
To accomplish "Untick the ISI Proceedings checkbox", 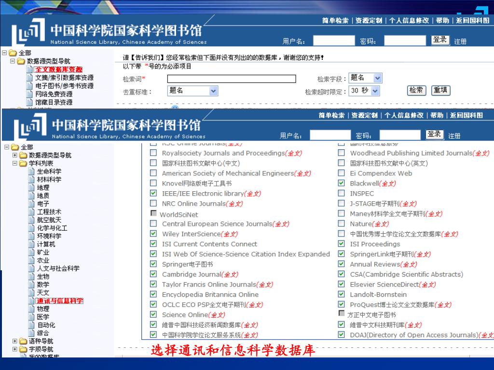I will (x=341, y=243).
